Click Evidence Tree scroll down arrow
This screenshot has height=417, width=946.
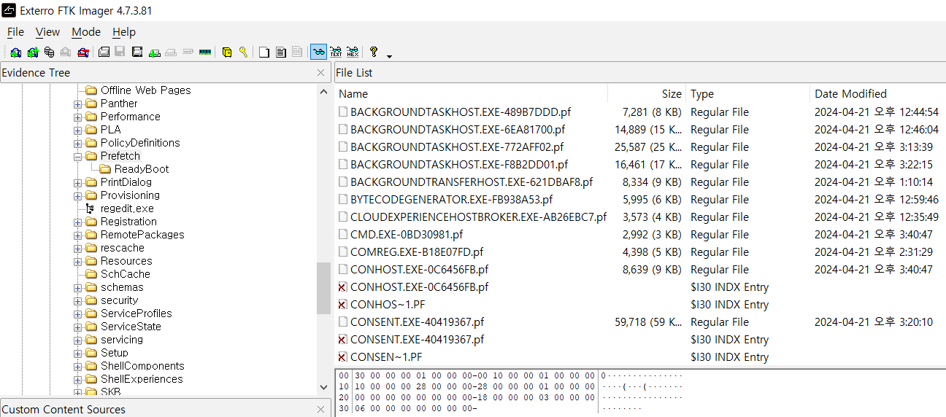pyautogui.click(x=323, y=387)
